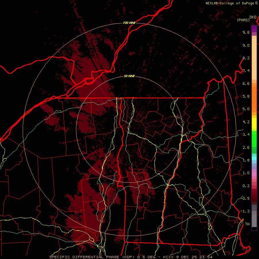Click the 6.6 value on the color scale
Viewport: 259px width, 259px height.
click(x=246, y=83)
